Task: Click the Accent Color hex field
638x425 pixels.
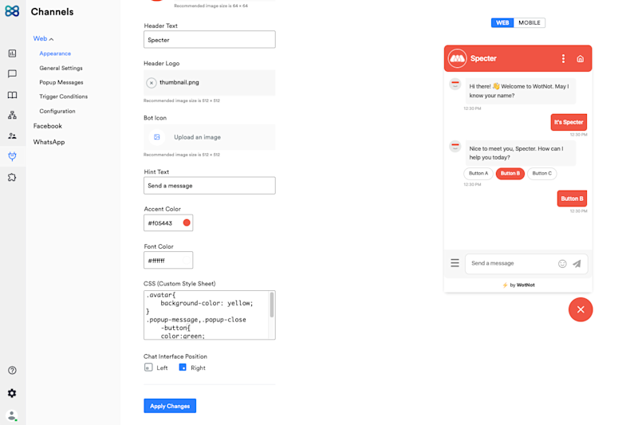Action: tap(168, 223)
